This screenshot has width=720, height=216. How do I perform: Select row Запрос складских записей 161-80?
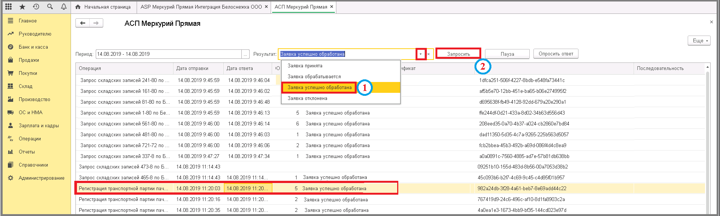[125, 91]
